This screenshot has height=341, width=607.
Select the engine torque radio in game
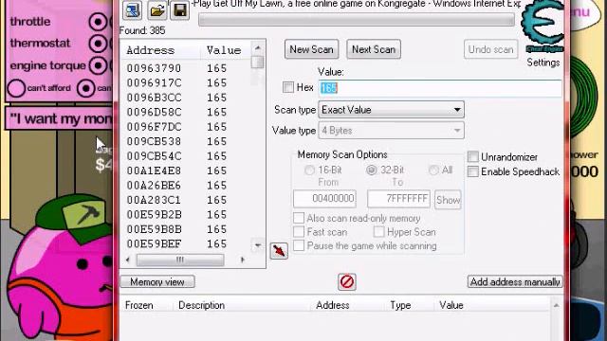click(x=98, y=65)
